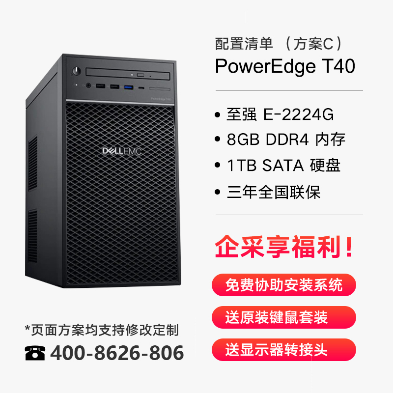Click the telephone icon beside the phone number
The width and height of the screenshot is (393, 393).
tap(35, 353)
